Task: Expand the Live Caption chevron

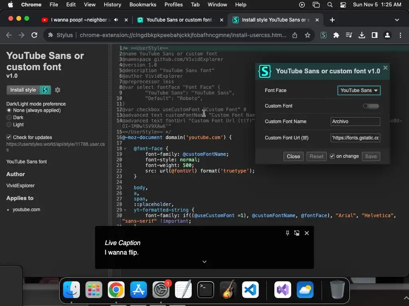Action: pyautogui.click(x=204, y=262)
